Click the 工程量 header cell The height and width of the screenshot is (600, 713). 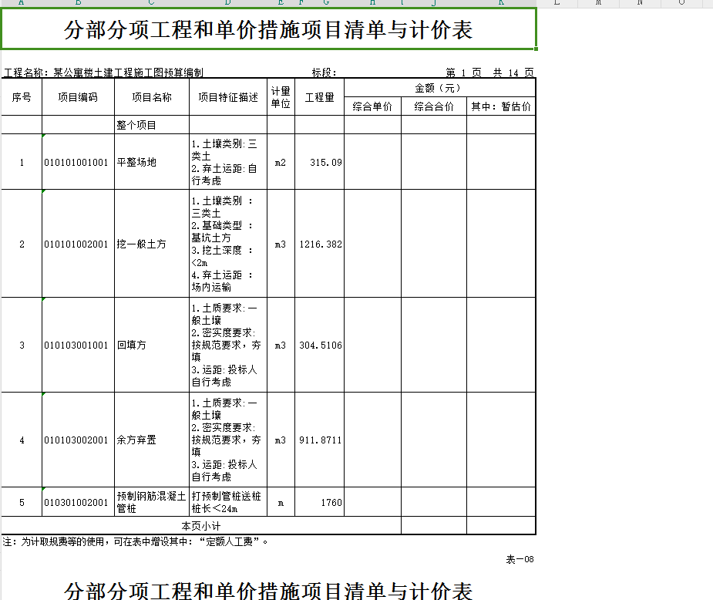[x=319, y=97]
